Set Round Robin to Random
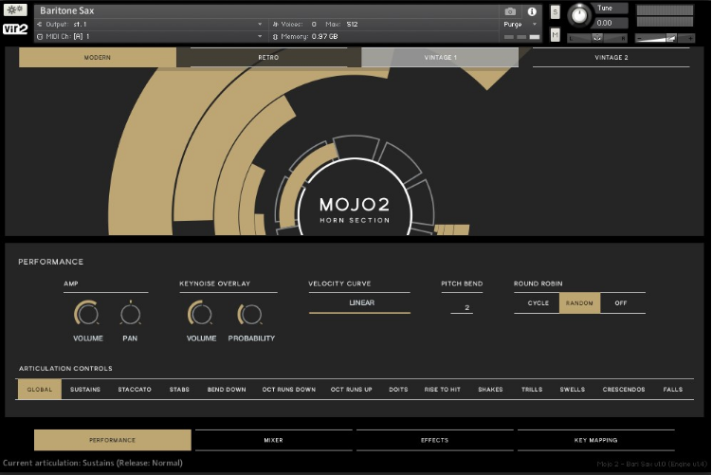The image size is (712, 475). coord(579,302)
